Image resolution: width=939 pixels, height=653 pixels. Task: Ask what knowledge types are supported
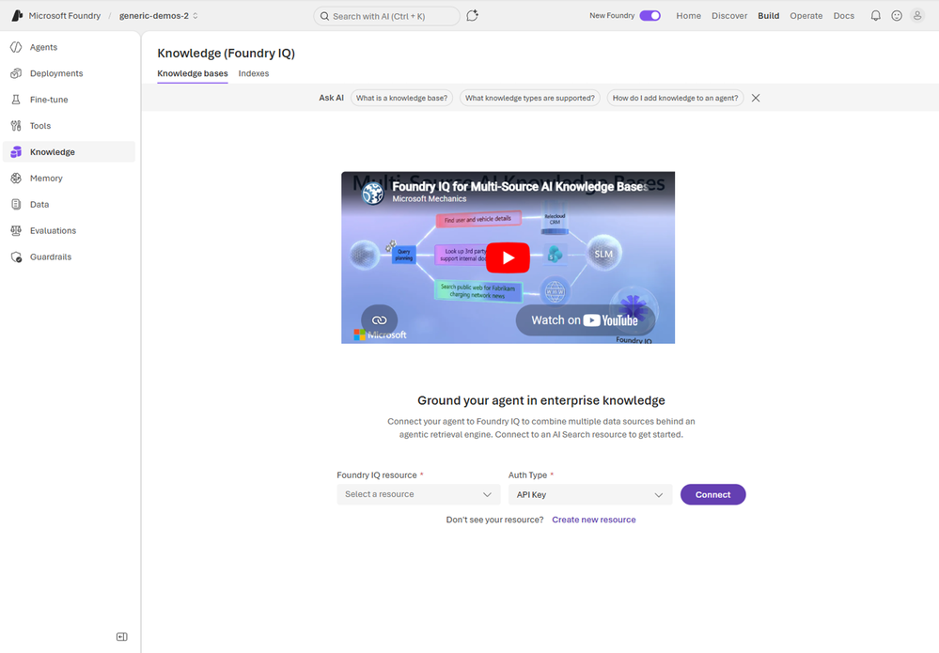pos(530,98)
